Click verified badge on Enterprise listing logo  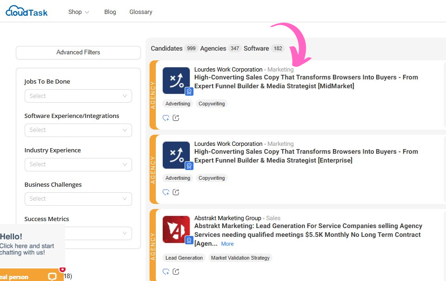pyautogui.click(x=189, y=166)
